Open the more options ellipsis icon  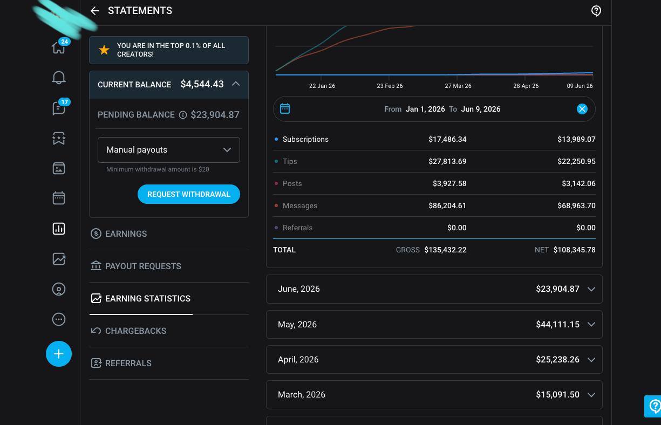59,319
